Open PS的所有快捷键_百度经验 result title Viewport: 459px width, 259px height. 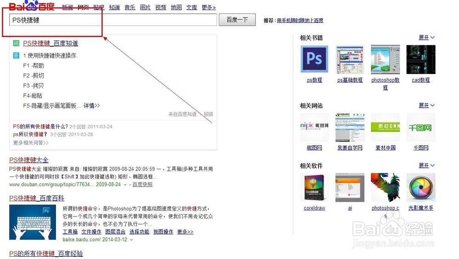46,254
